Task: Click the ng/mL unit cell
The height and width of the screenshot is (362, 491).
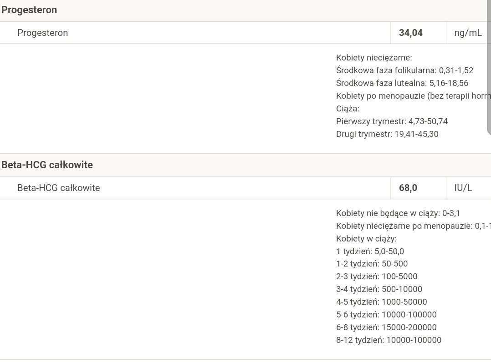Action: [x=468, y=33]
